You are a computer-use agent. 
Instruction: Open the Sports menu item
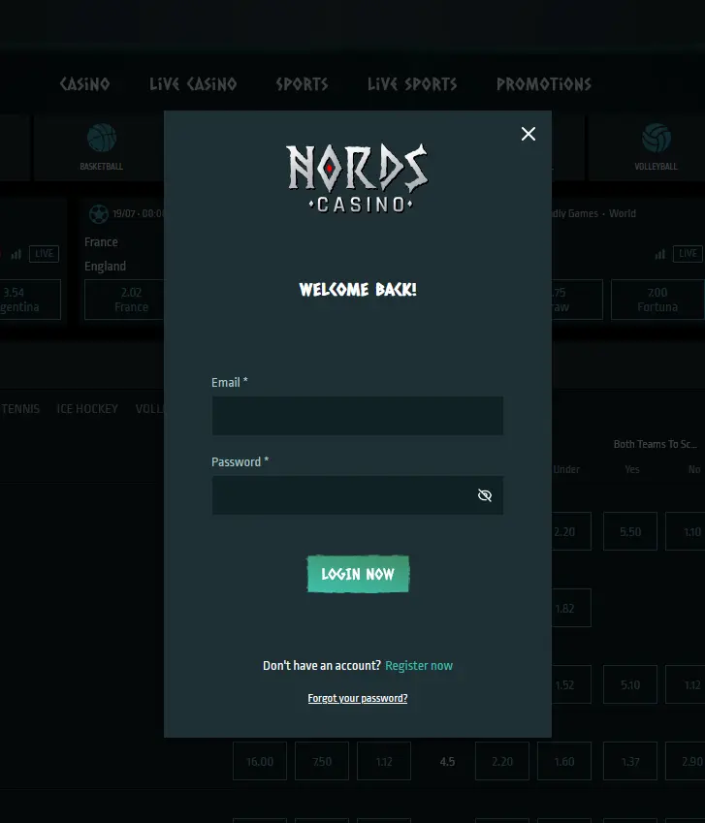click(x=302, y=84)
